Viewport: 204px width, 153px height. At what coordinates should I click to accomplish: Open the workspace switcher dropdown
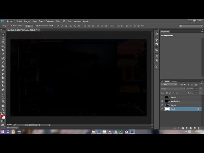(191, 26)
